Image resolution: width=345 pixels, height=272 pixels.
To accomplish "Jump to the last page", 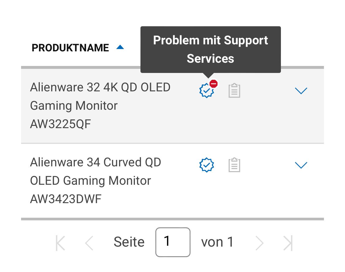I will click(288, 243).
